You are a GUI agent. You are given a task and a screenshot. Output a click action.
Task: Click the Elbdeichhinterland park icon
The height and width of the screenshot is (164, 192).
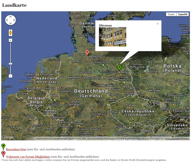tap(103, 65)
